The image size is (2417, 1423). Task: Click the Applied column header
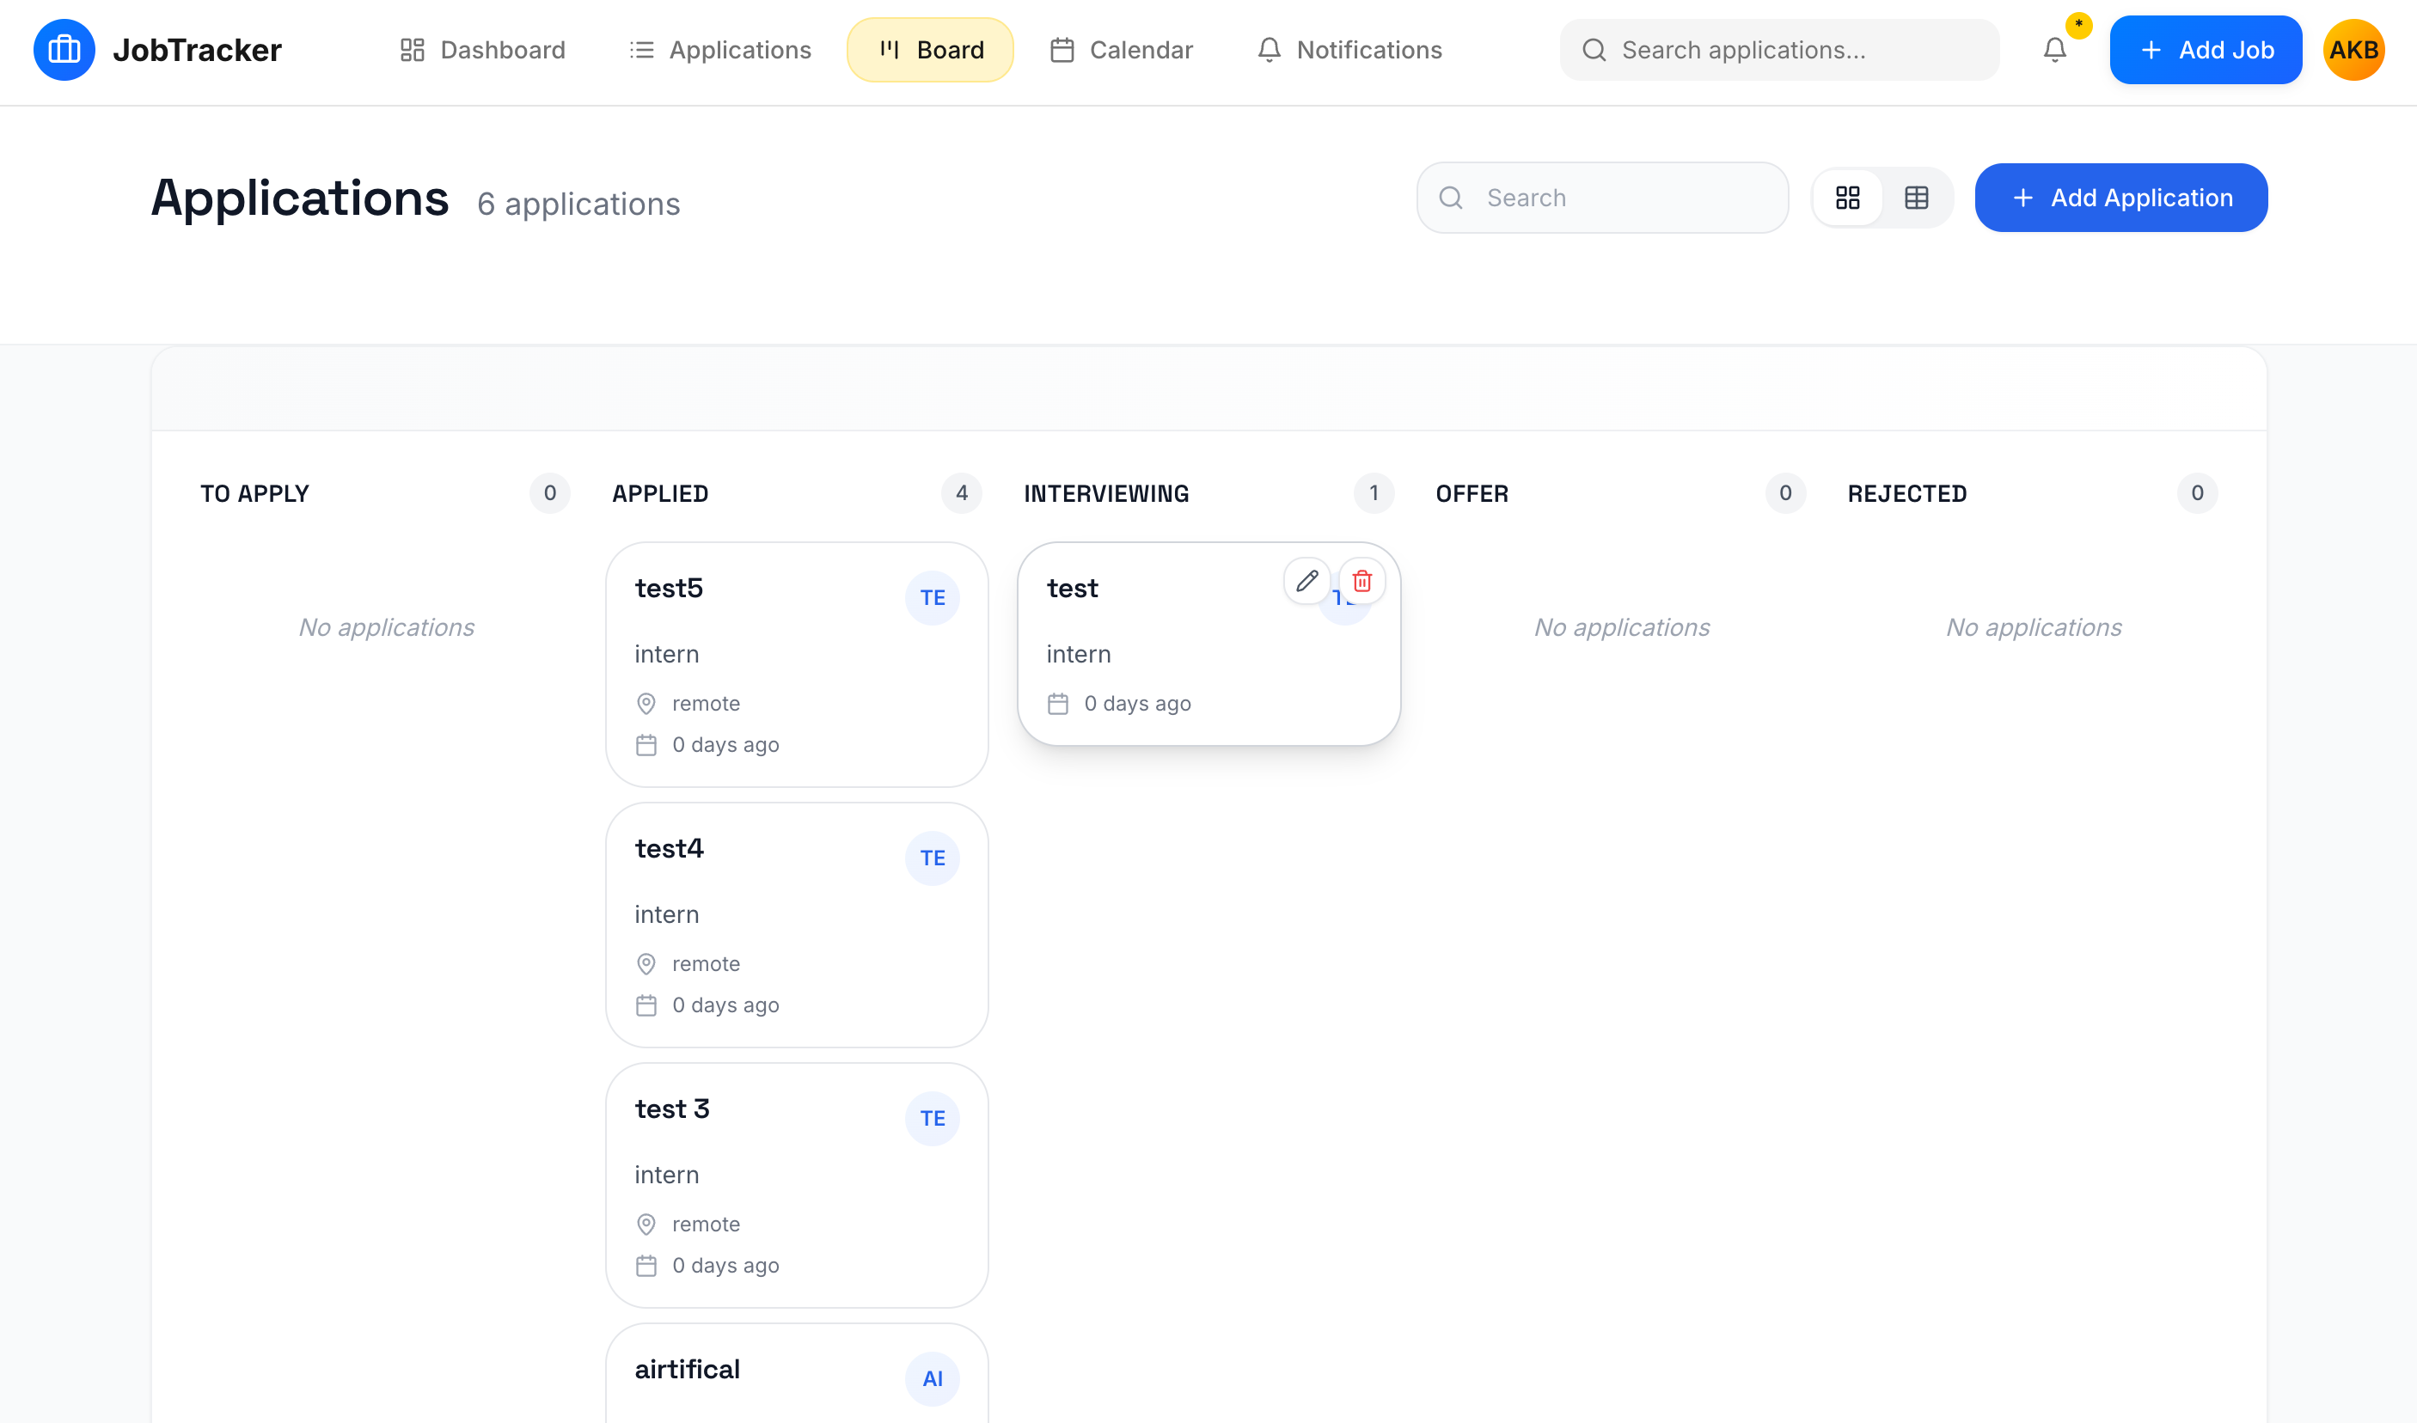point(661,494)
